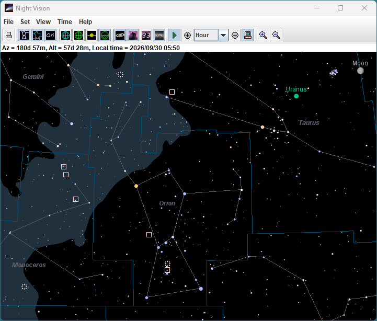Click the Print chart icon
This screenshot has height=321, width=377.
click(9, 36)
